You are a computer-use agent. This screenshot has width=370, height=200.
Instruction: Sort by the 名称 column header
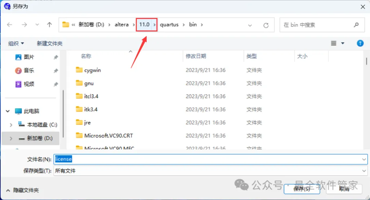tap(86, 56)
